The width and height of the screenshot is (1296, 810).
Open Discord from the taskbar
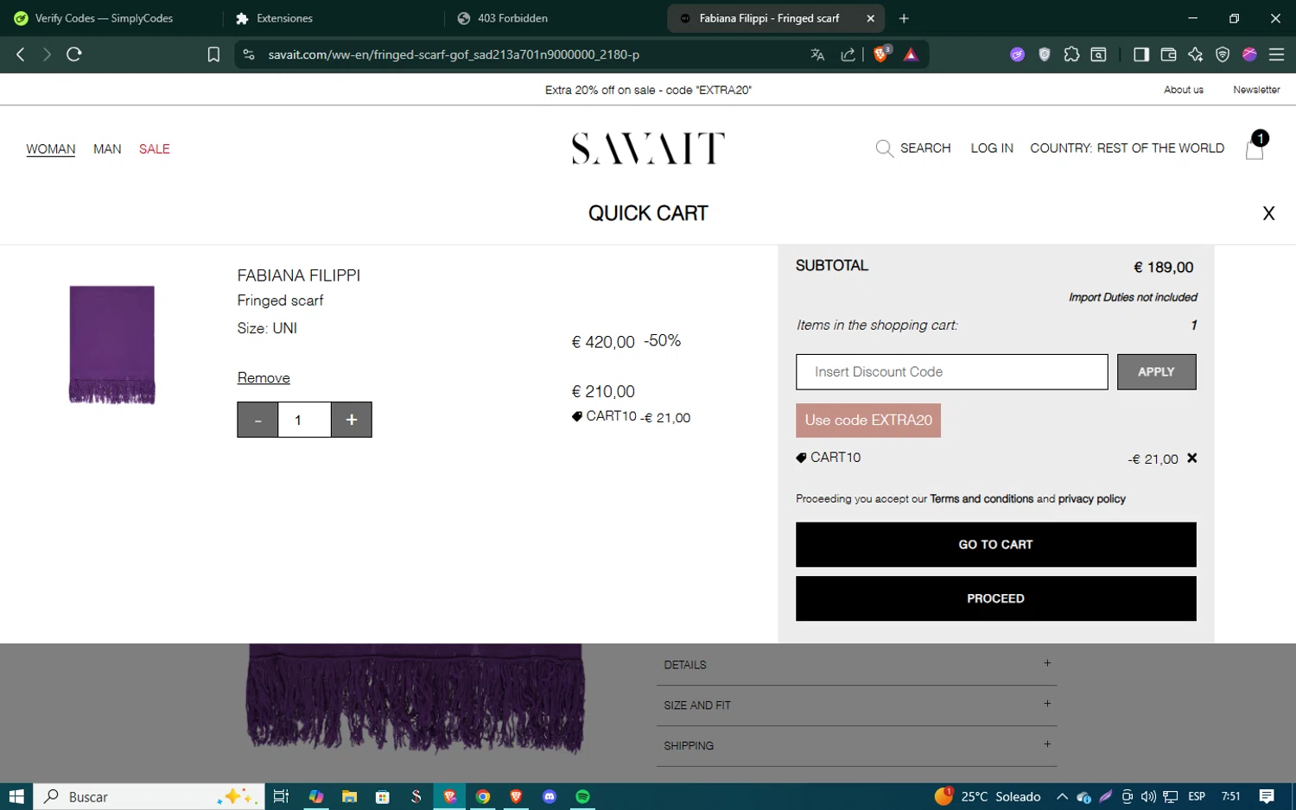click(550, 796)
